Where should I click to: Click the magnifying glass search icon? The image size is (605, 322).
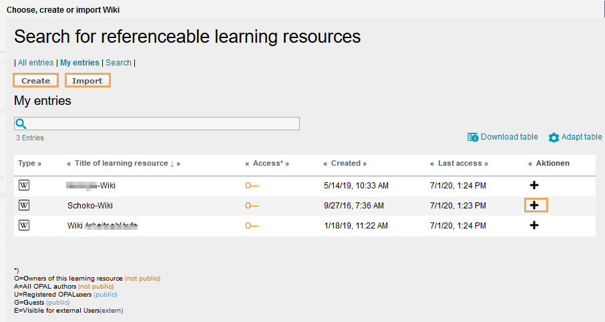[21, 124]
